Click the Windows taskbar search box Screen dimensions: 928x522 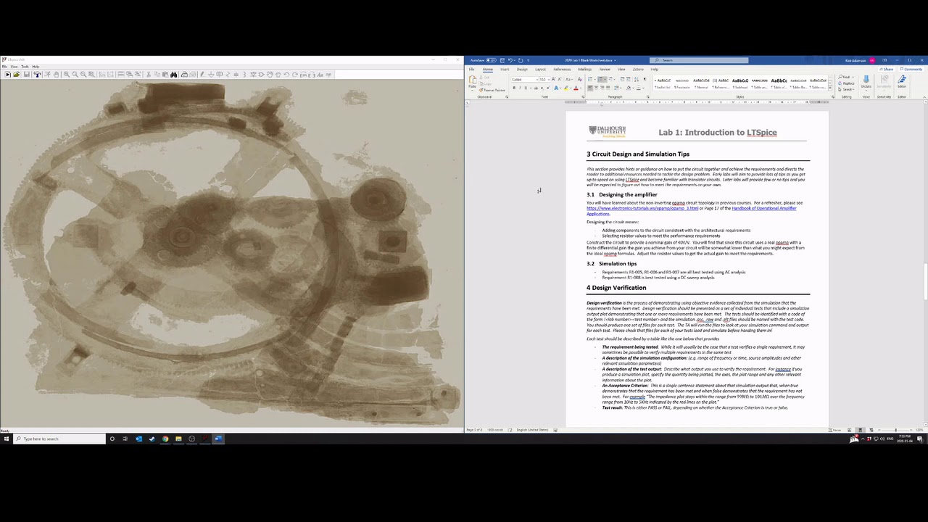pos(59,439)
